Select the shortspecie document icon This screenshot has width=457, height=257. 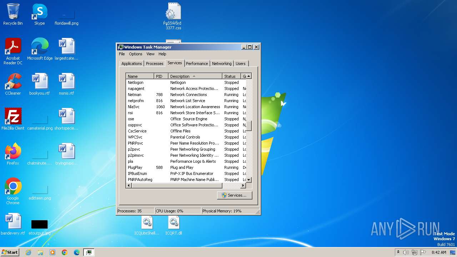point(66,119)
